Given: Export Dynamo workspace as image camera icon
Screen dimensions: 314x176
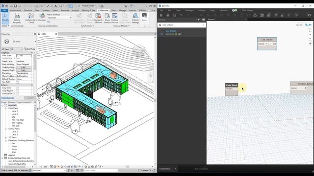Looking at the screenshot, I should point(309,15).
